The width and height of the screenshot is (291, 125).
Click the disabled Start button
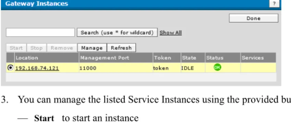[16, 48]
